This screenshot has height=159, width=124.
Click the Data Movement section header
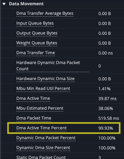click(x=26, y=4)
